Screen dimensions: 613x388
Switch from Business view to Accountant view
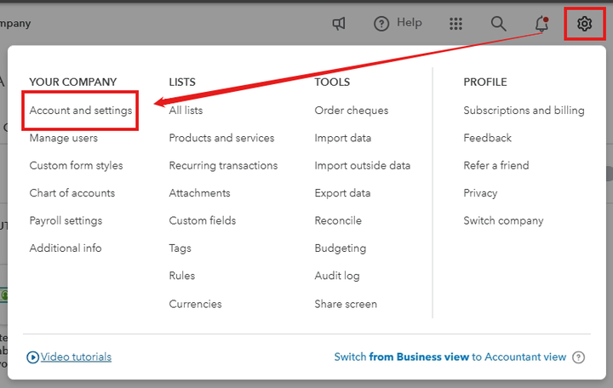[450, 357]
